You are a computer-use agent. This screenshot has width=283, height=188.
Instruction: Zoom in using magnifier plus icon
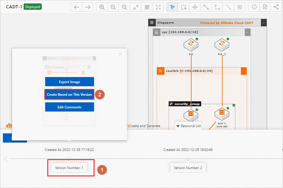click(x=102, y=7)
